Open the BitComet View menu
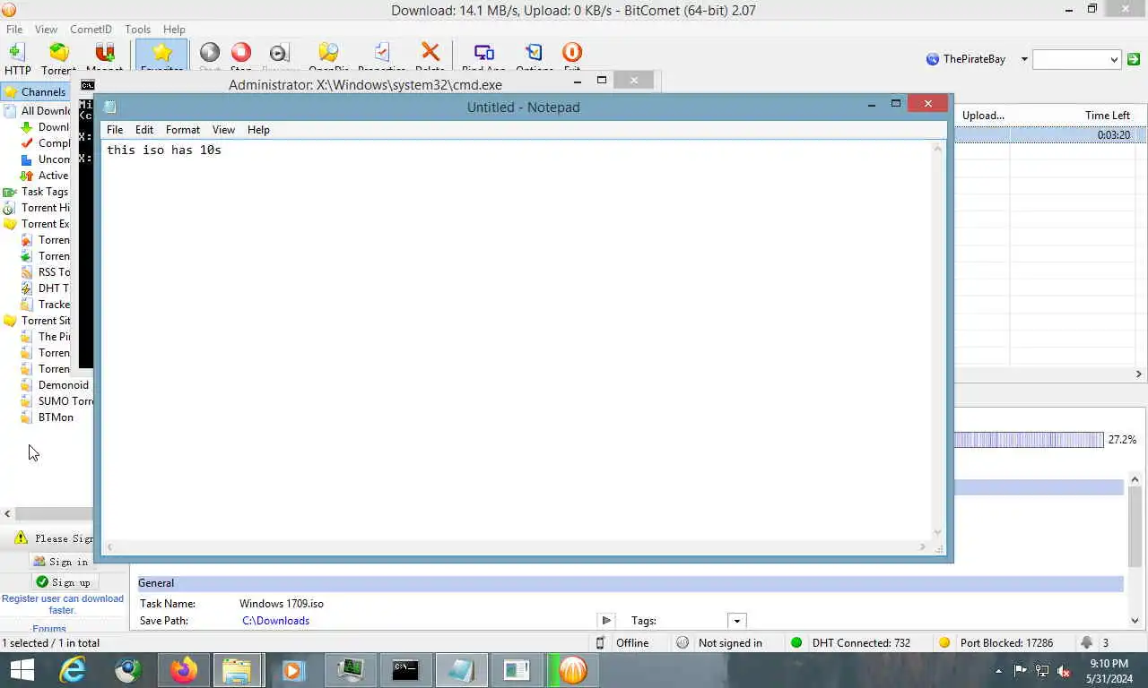This screenshot has width=1148, height=688. tap(46, 29)
